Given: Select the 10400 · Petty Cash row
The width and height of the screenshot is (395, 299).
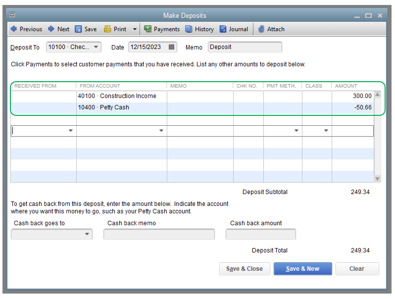Looking at the screenshot, I should pyautogui.click(x=192, y=107).
